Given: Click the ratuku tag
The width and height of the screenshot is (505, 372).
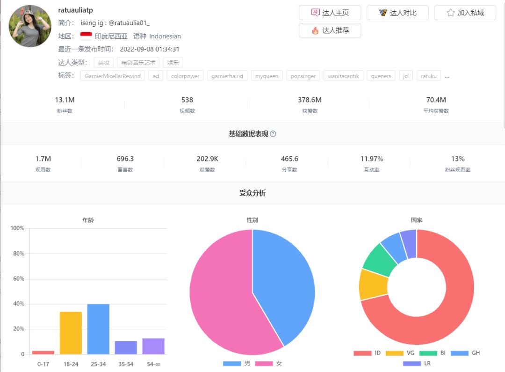Looking at the screenshot, I should tap(428, 76).
